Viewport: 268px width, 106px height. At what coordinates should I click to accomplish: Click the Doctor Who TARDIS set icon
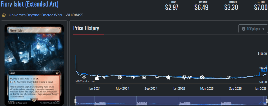pyautogui.click(x=4, y=15)
